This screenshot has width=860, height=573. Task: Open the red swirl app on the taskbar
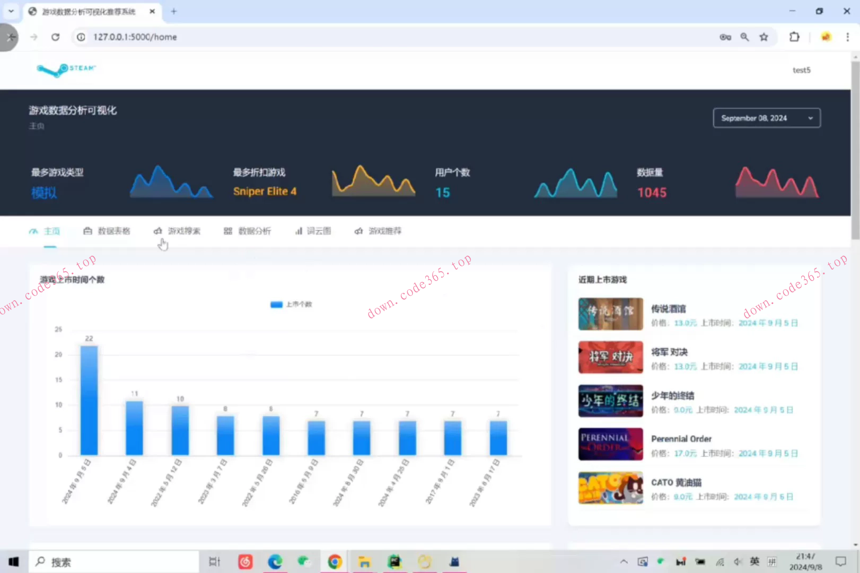[245, 561]
